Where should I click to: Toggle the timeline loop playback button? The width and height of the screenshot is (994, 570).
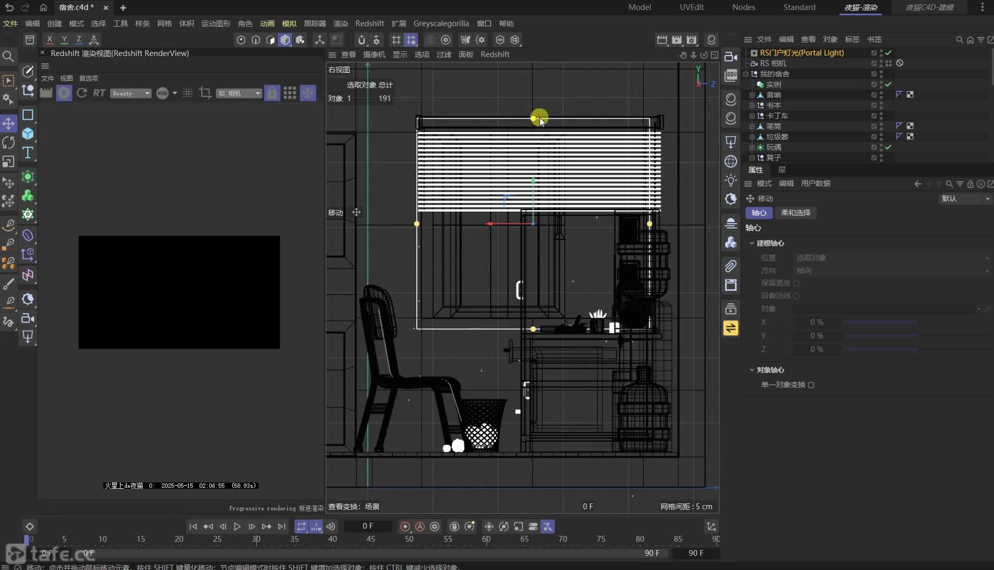pyautogui.click(x=301, y=526)
